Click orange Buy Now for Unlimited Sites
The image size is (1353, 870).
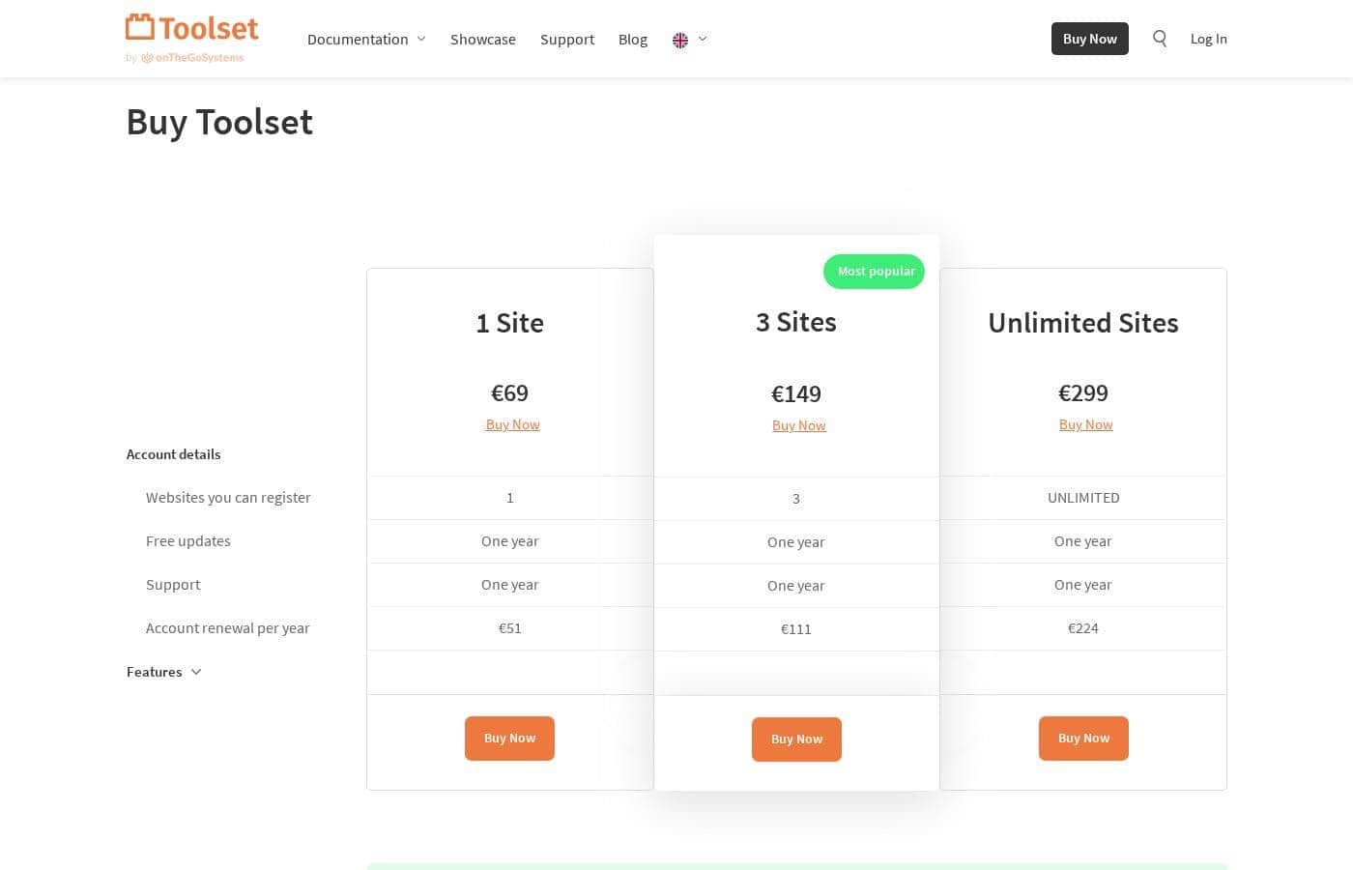1083,739
